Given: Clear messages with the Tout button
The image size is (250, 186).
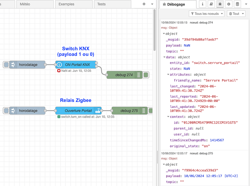Looking at the screenshot, I should [236, 14].
